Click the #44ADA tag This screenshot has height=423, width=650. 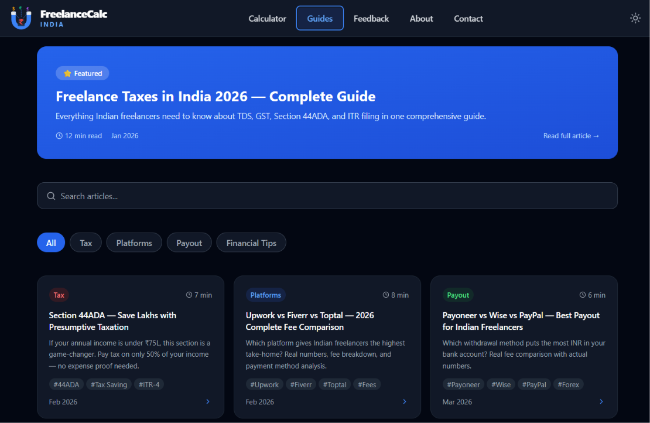point(66,384)
